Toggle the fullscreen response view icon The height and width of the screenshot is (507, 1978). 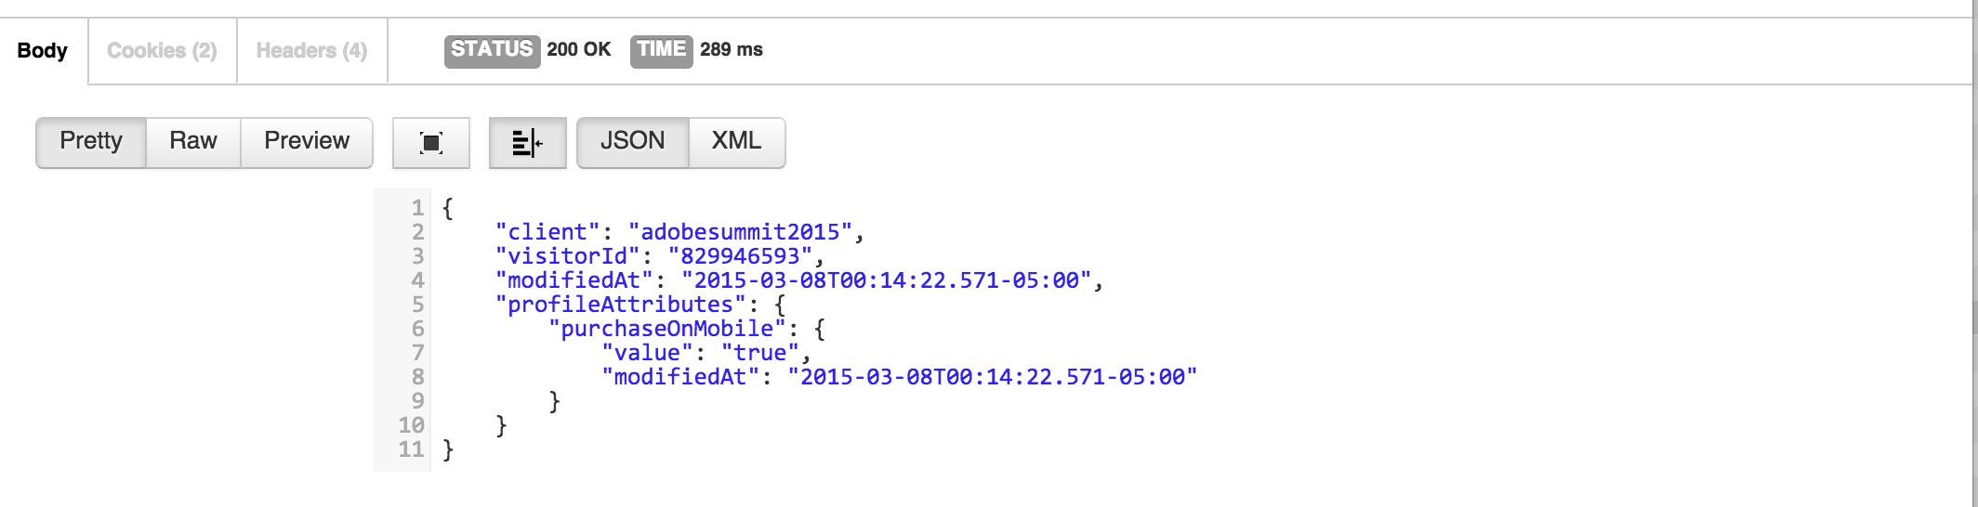point(431,142)
